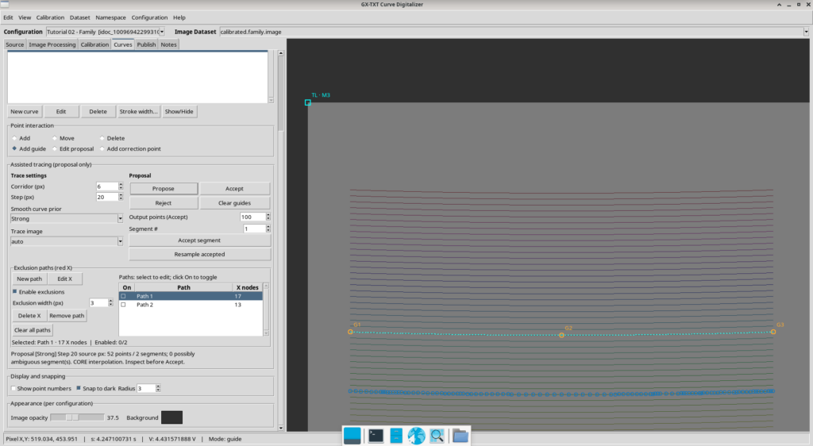The image size is (813, 446).
Task: Select guide point G2 on the curve
Action: 561,335
